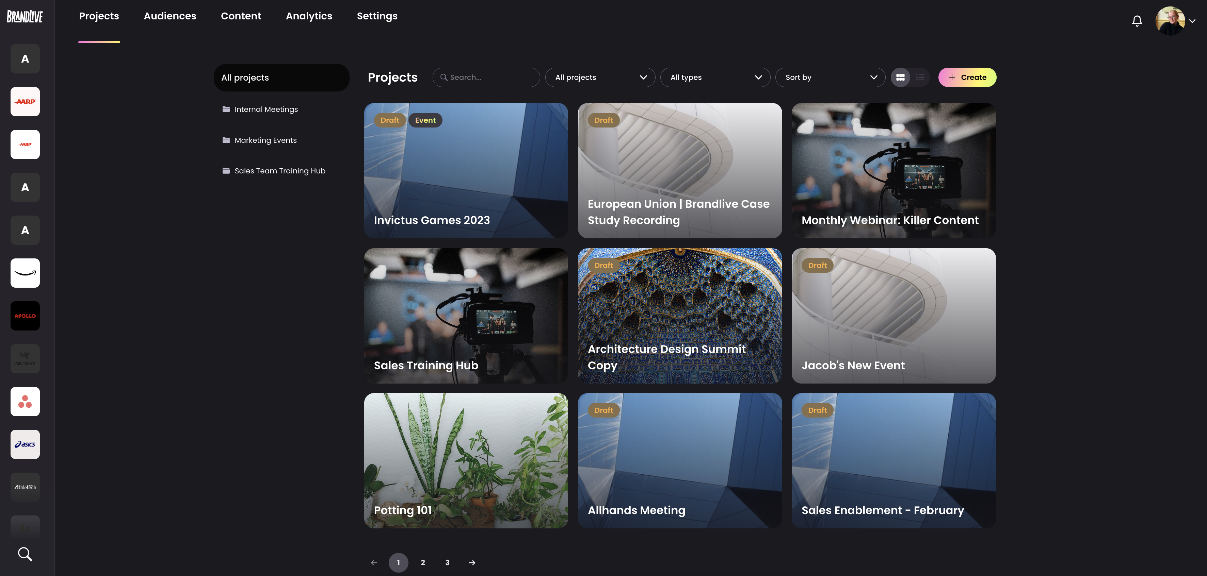The width and height of the screenshot is (1207, 576).
Task: Open the ASICS workspace icon
Action: pyautogui.click(x=25, y=444)
